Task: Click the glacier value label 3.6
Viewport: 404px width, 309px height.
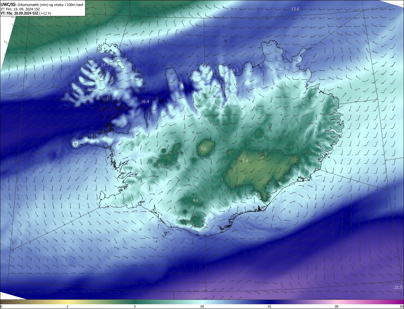Action: [204, 148]
